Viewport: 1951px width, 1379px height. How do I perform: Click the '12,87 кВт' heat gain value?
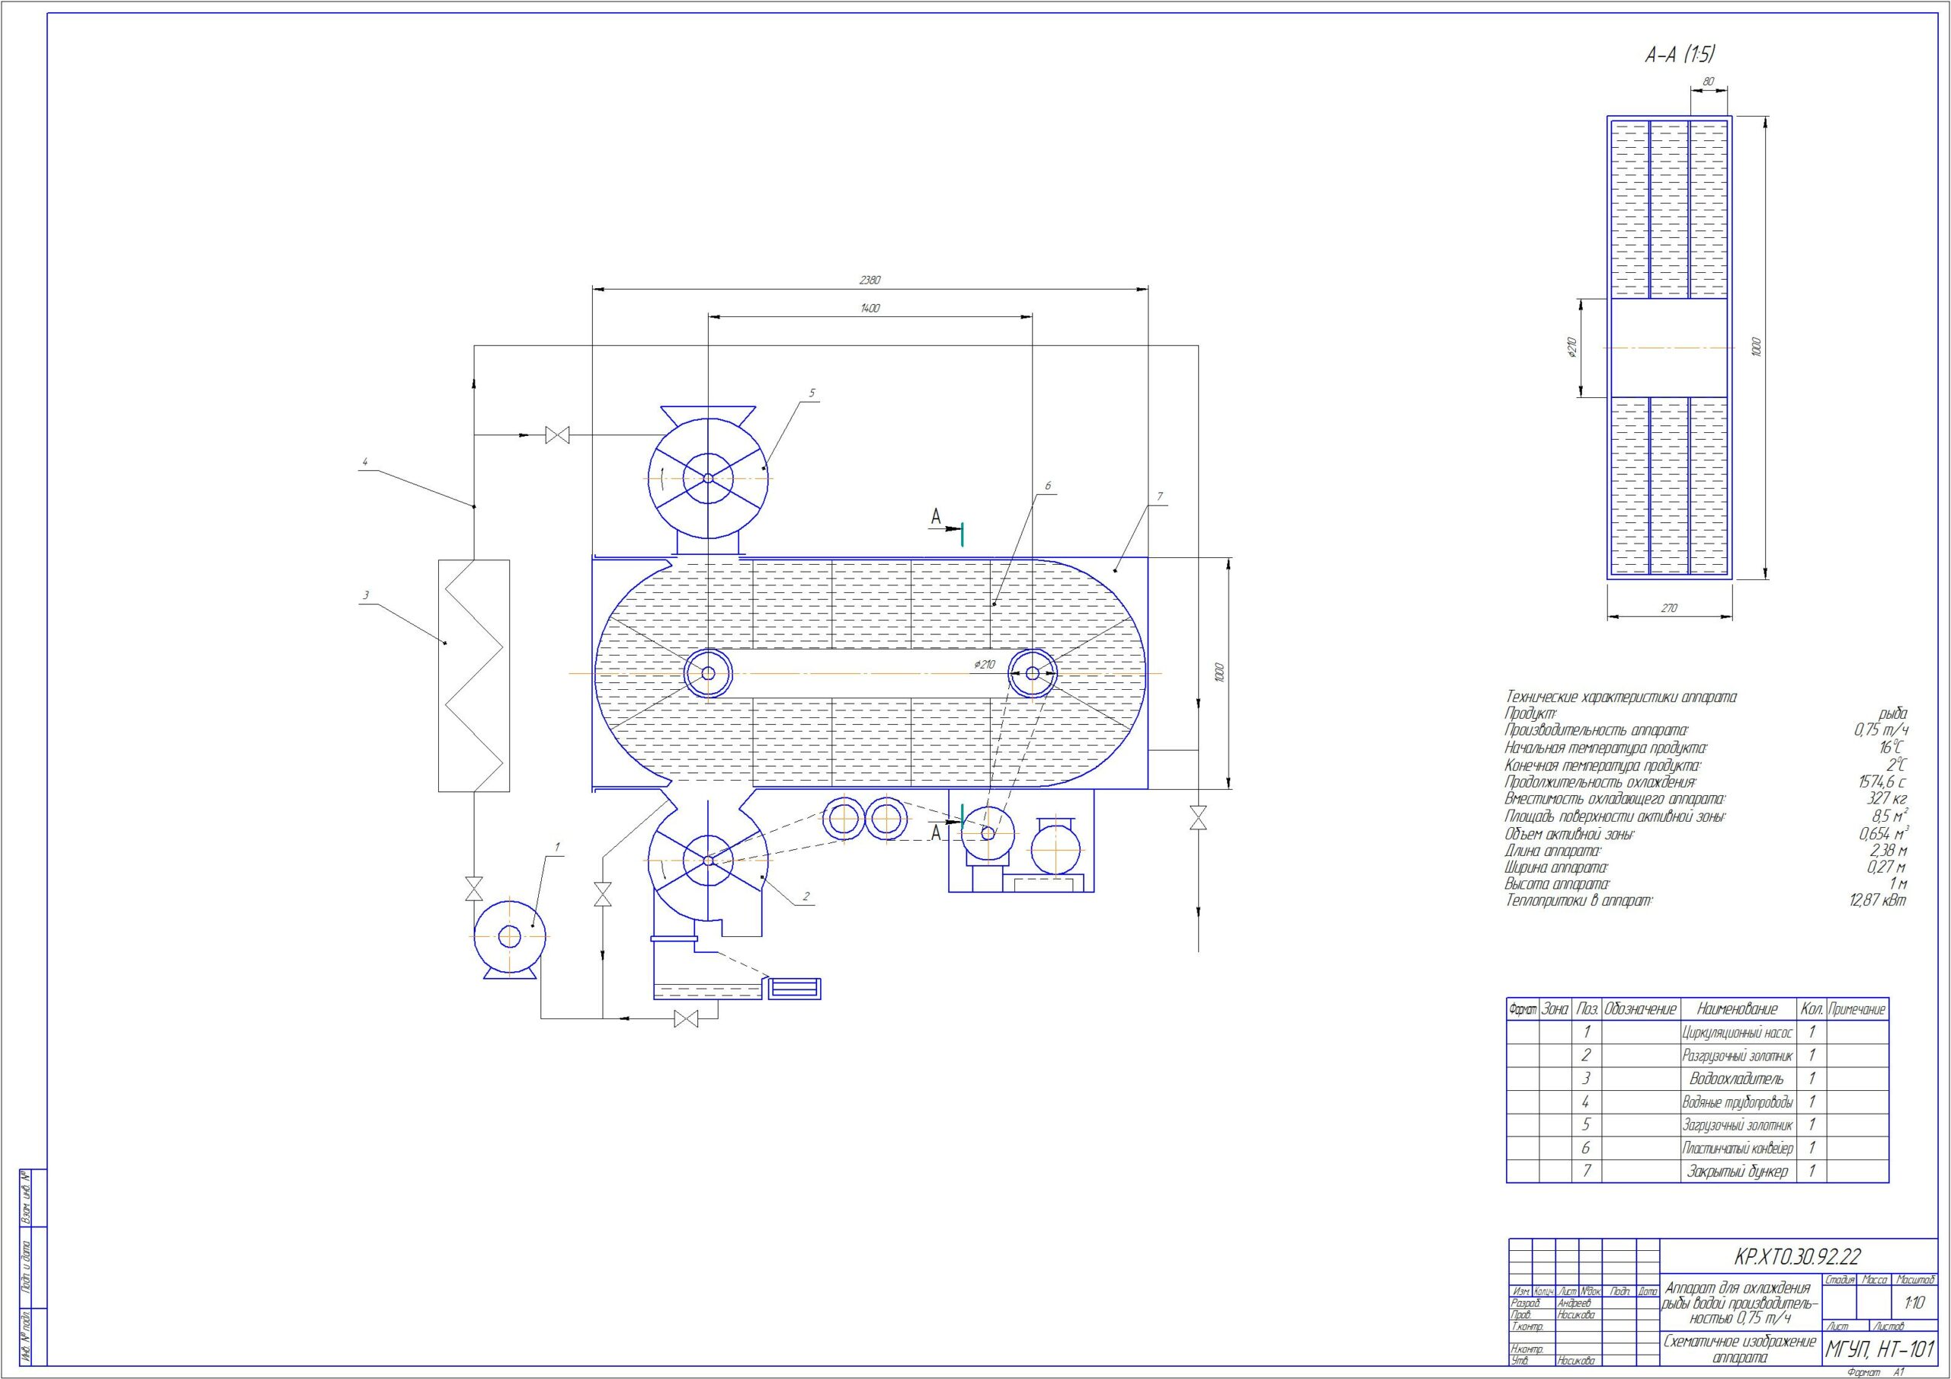point(1877,900)
